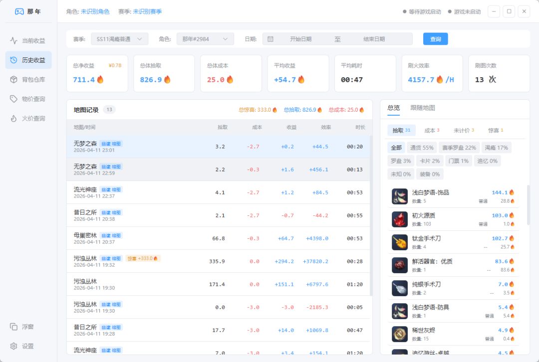539x362 pixels.
Task: Click the 稀世灰烬 coin icon
Action: (399, 334)
